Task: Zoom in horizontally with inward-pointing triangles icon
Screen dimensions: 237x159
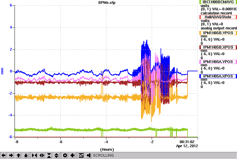Action: coord(34,155)
